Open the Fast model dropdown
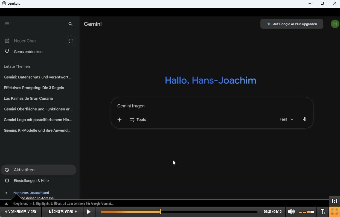340x217 pixels. pyautogui.click(x=286, y=119)
